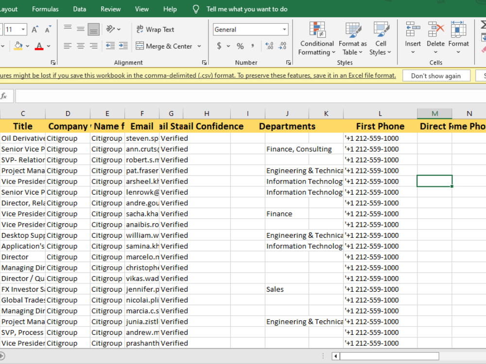Toggle Wrap Text
Screen dimensions: 486x364
(156, 30)
